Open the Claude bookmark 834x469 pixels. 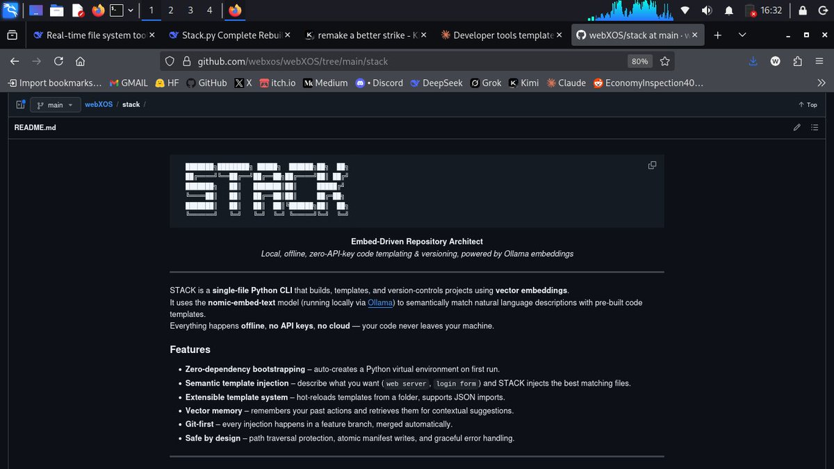(566, 83)
